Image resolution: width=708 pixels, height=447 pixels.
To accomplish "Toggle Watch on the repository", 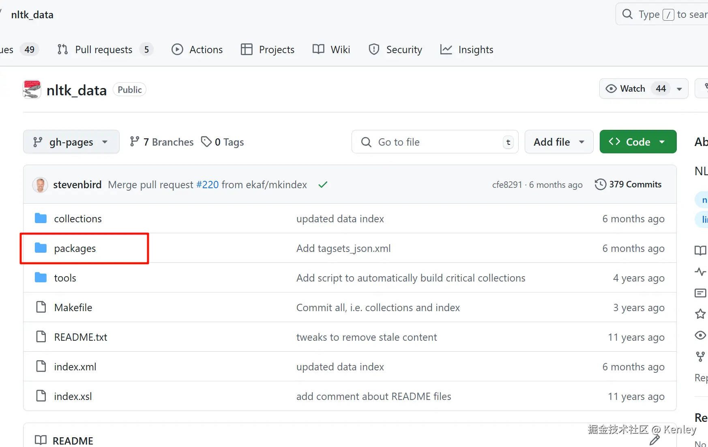I will point(625,88).
